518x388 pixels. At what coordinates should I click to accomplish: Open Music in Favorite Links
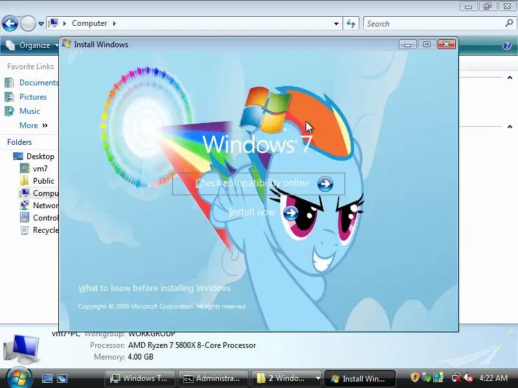[x=23, y=111]
